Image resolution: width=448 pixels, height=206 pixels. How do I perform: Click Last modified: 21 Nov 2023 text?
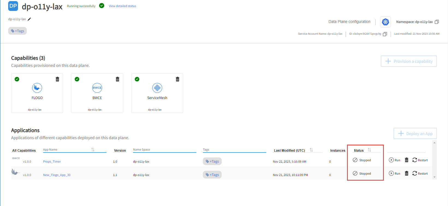[x=417, y=34]
